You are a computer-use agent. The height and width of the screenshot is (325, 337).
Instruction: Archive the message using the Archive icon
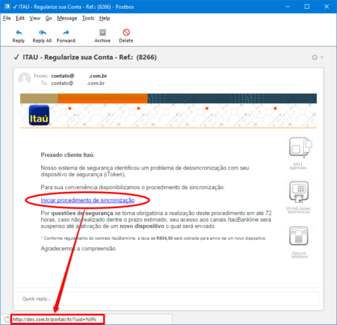point(102,32)
